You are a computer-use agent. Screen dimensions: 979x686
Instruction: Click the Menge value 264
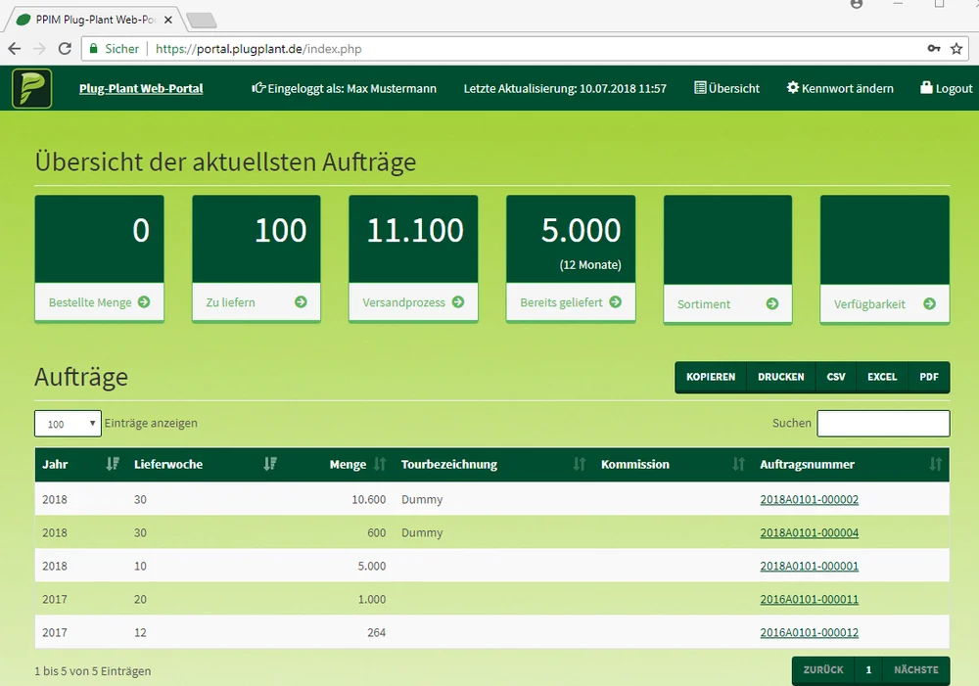[x=377, y=632]
